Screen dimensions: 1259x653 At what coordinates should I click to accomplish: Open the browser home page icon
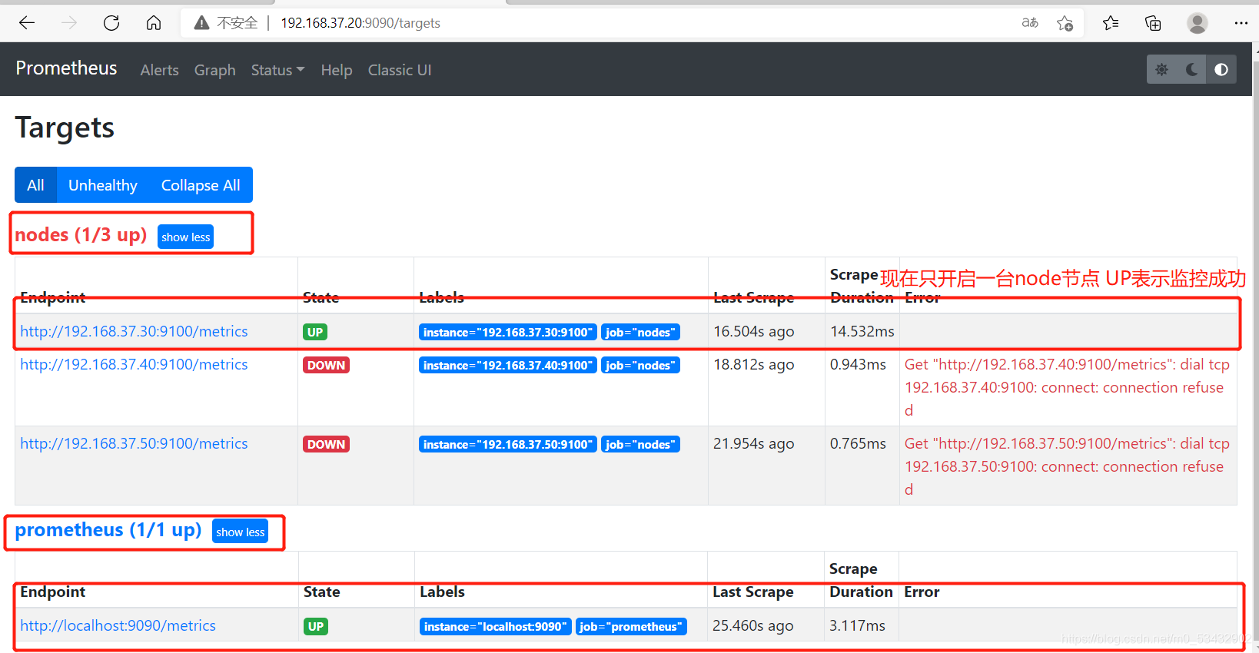(154, 23)
